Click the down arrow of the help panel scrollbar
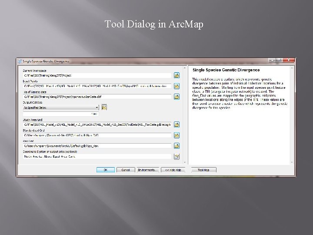Image resolution: width=313 pixels, height=235 pixels. [292, 162]
